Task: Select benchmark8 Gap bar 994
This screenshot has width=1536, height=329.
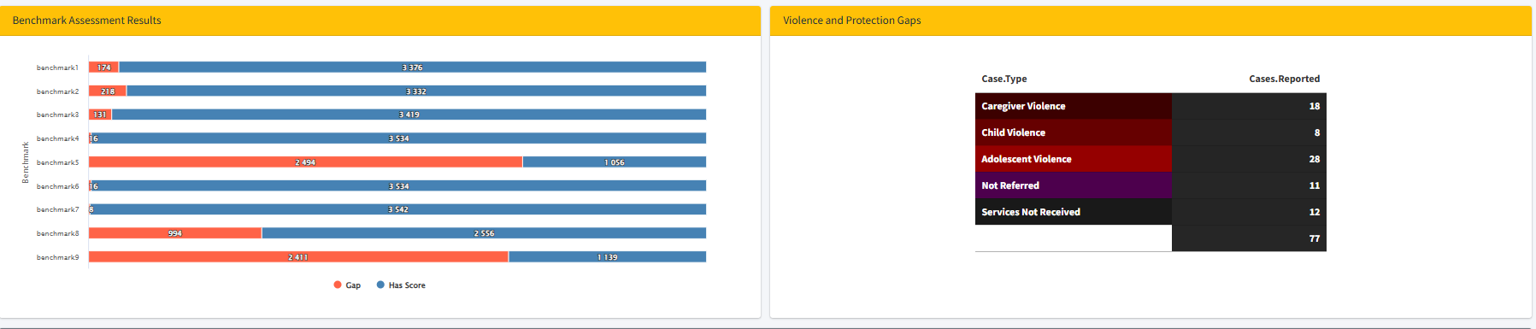Action: click(x=175, y=232)
